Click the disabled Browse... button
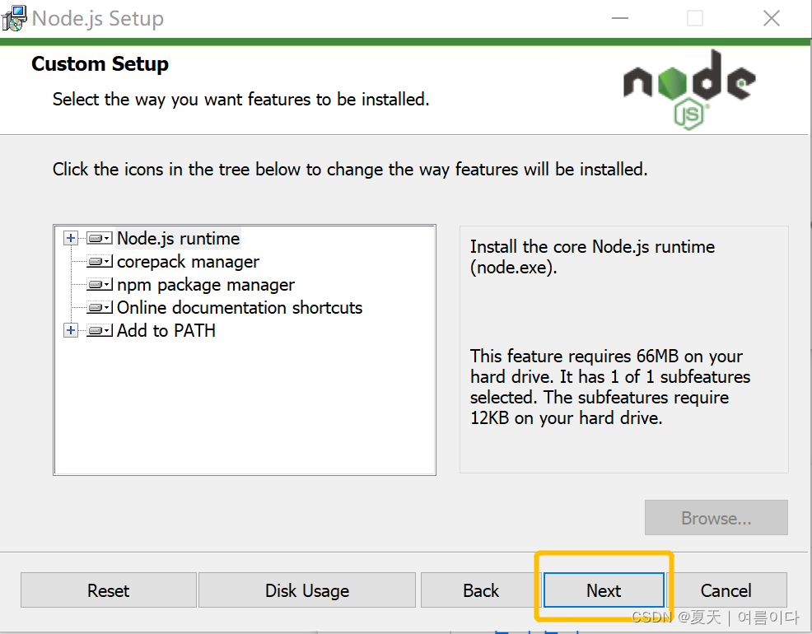 [x=716, y=518]
